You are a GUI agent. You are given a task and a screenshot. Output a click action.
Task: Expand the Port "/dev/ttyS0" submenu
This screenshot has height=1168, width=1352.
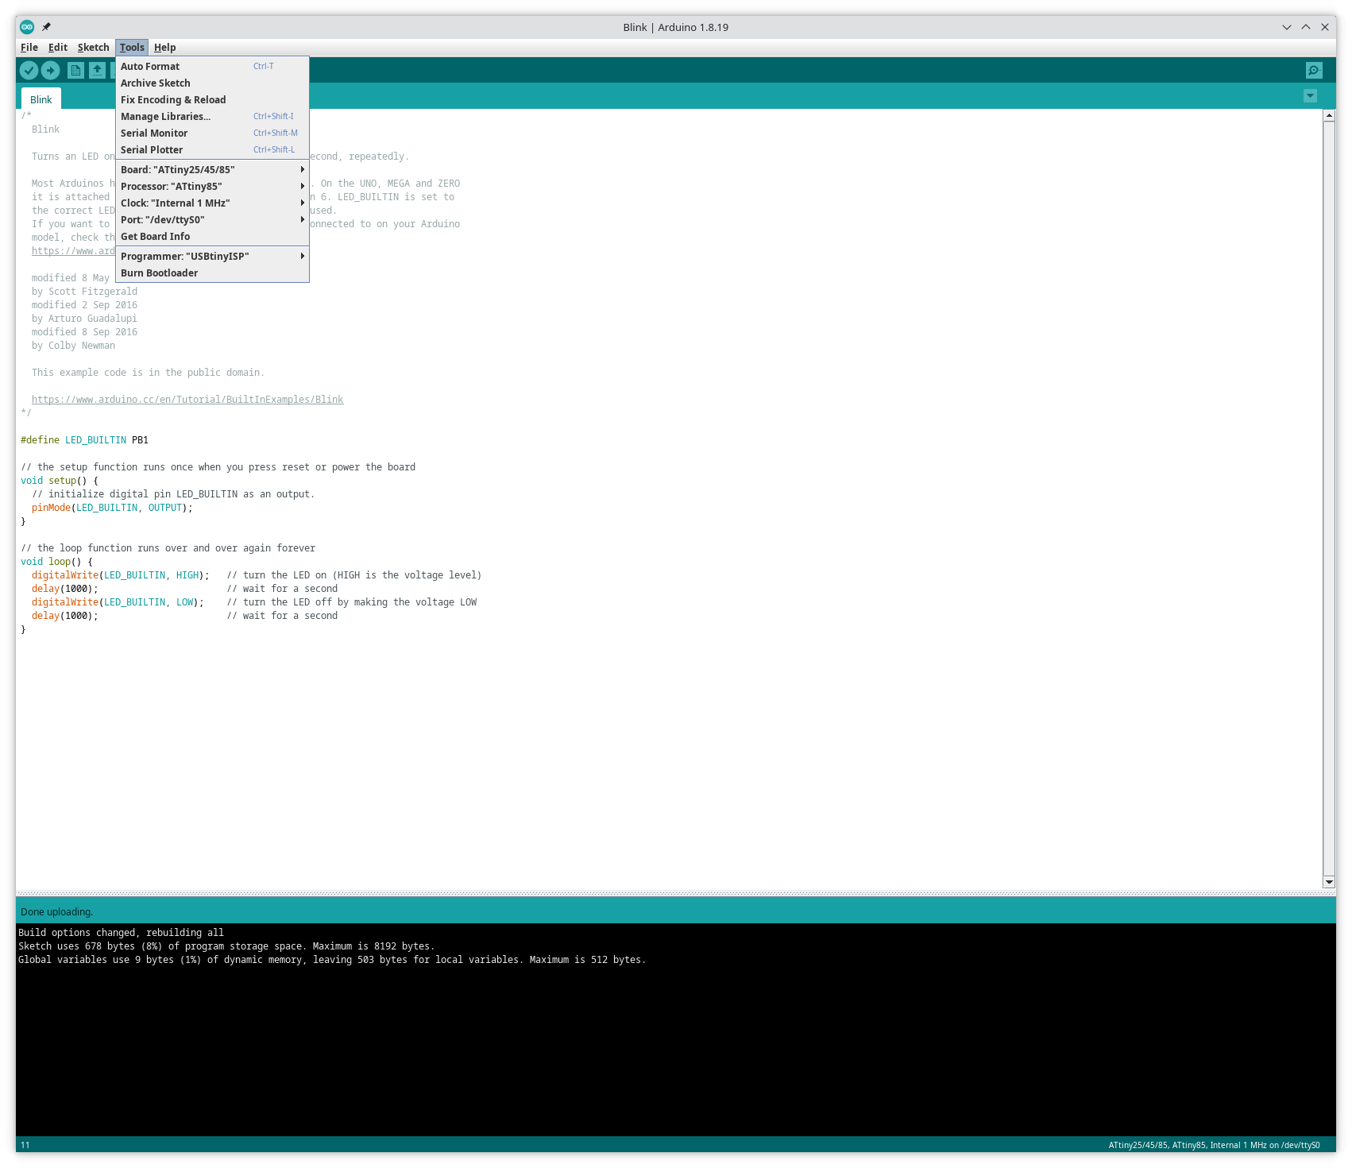[x=212, y=220]
